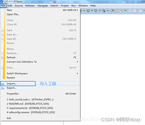This screenshot has height=125, width=145.
Task: Open dropdown next to Run button
Action: tap(92, 11)
